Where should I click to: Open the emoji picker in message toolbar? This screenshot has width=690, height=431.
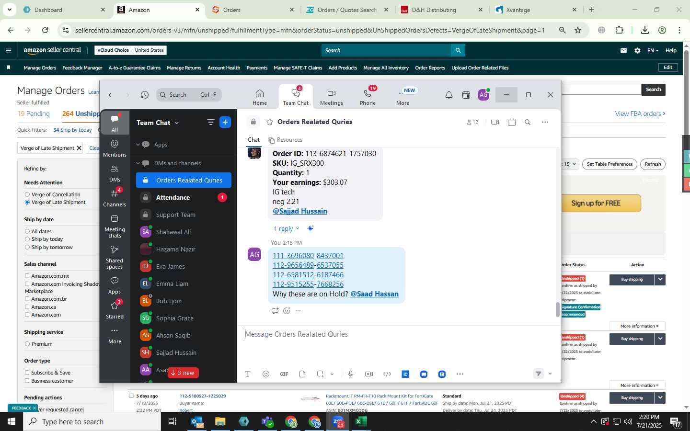click(x=266, y=374)
